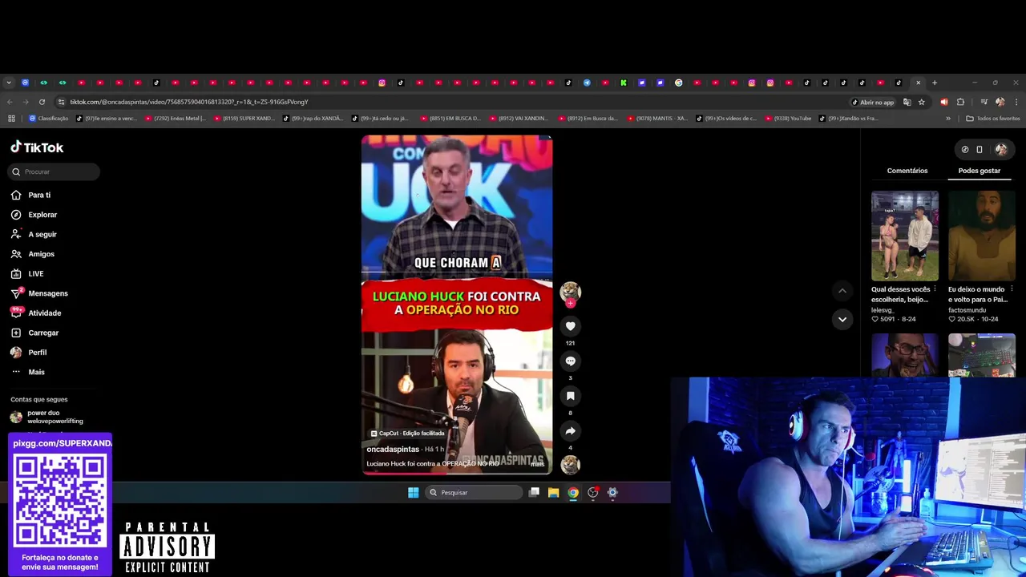Open the Classificação bookmark
1026x577 pixels.
[48, 119]
